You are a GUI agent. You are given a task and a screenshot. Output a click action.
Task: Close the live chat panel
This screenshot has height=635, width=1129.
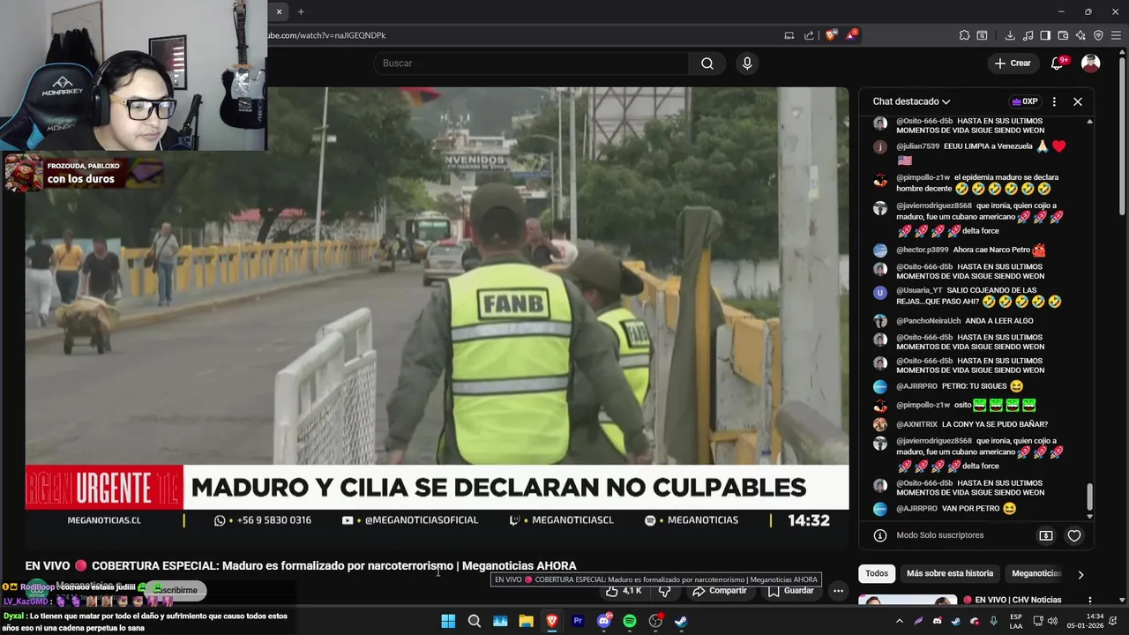pos(1077,101)
